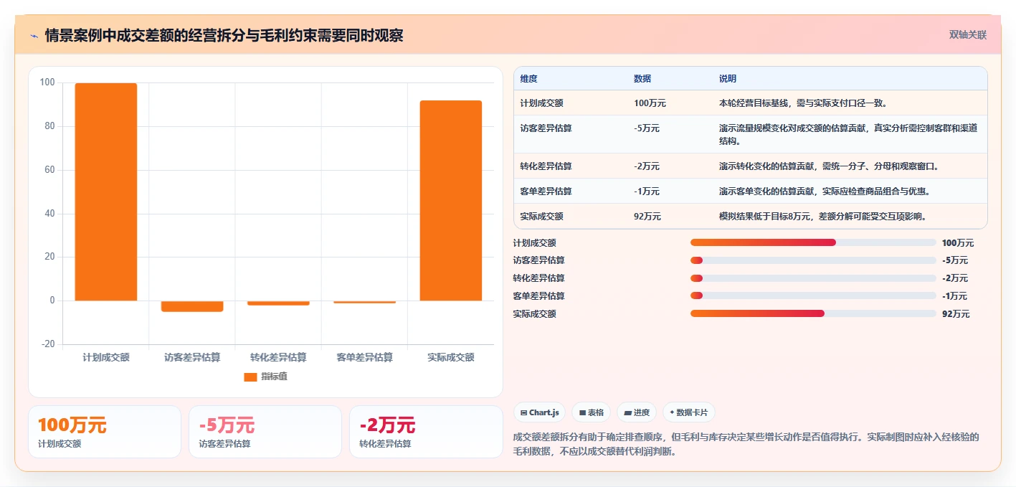Click the 92万元 value in table

coord(647,216)
